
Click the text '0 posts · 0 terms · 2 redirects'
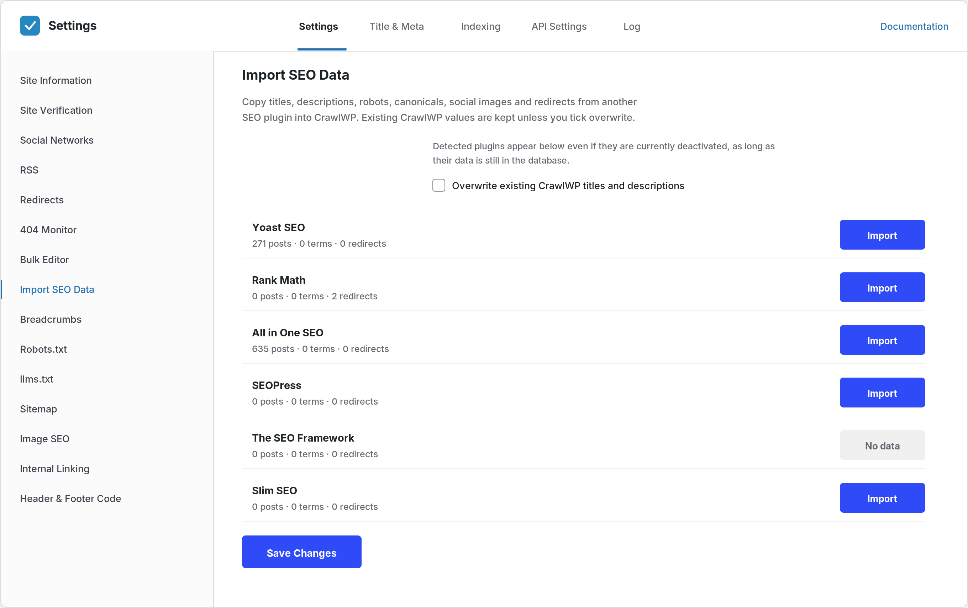(315, 296)
